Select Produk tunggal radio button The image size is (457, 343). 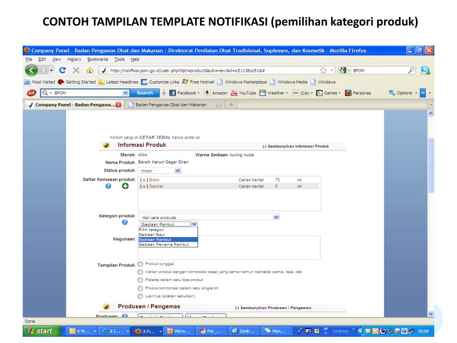pos(140,264)
